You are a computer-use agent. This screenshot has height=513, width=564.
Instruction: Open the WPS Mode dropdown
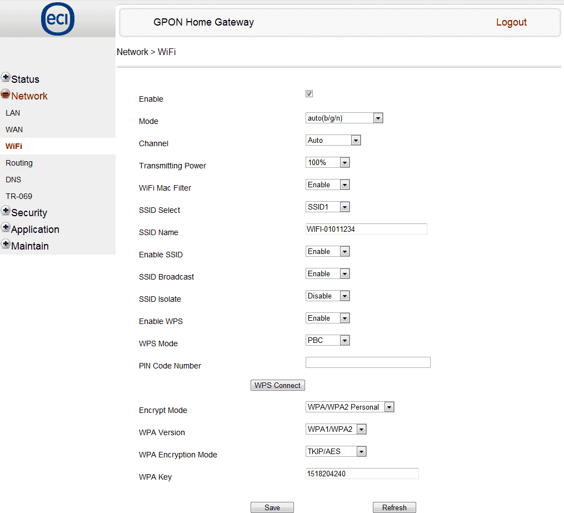328,340
